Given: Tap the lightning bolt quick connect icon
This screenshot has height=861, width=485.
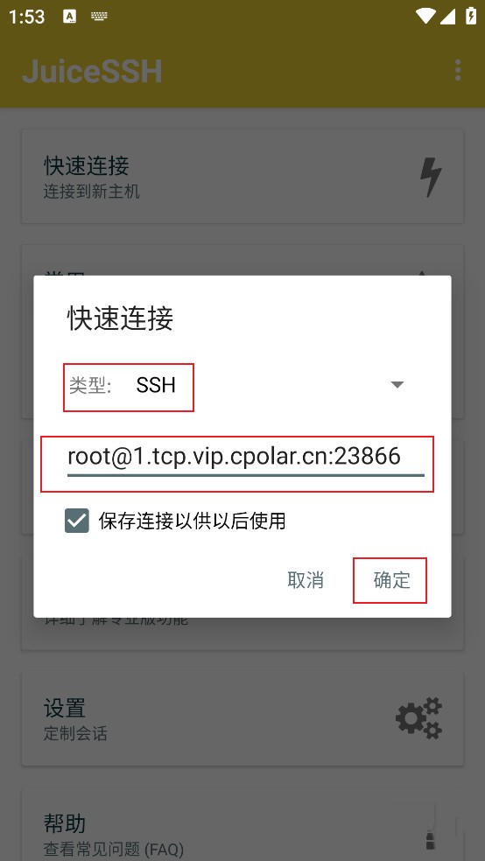Looking at the screenshot, I should [431, 177].
